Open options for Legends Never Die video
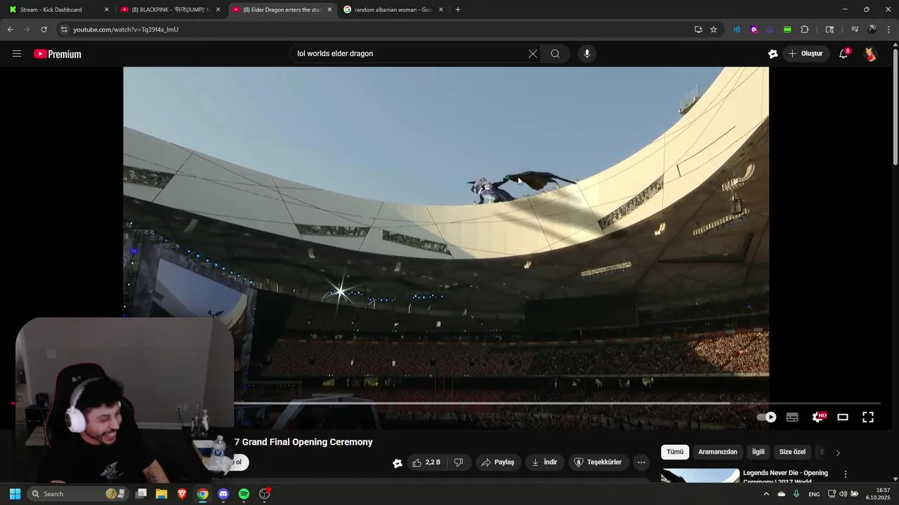 pyautogui.click(x=846, y=474)
